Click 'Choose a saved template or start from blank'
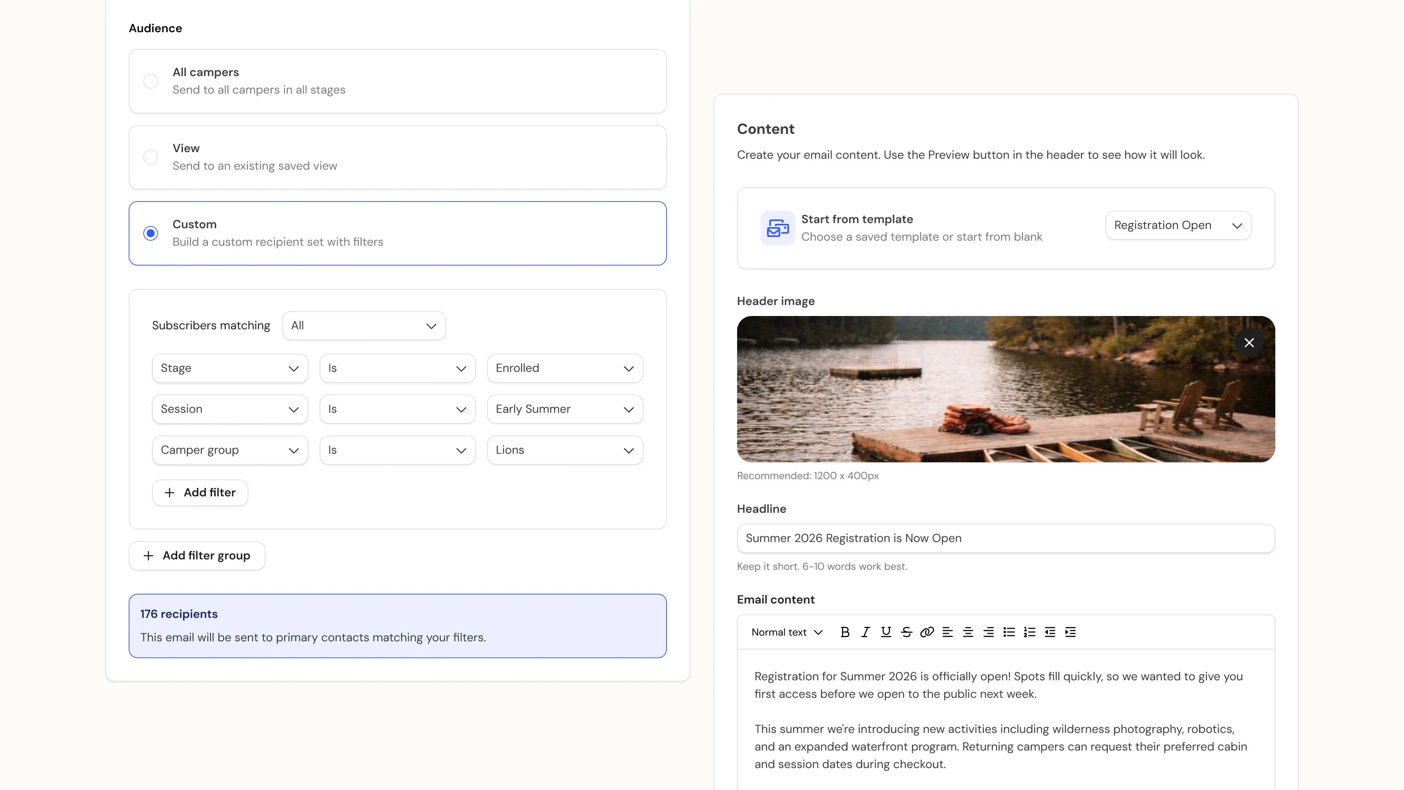The height and width of the screenshot is (790, 1404). click(922, 237)
